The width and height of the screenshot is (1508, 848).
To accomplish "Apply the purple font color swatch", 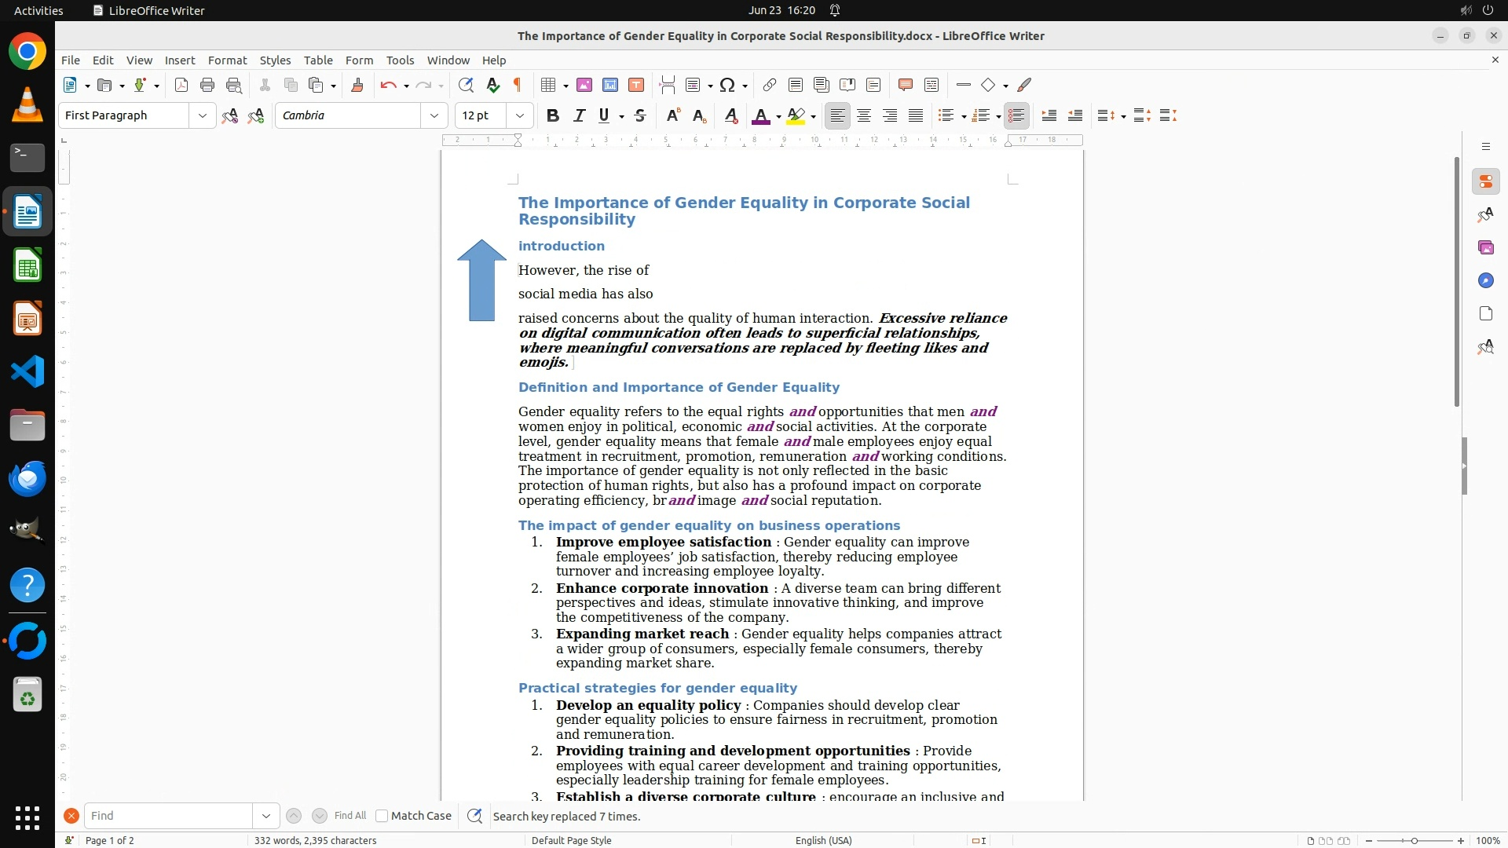I will [759, 116].
